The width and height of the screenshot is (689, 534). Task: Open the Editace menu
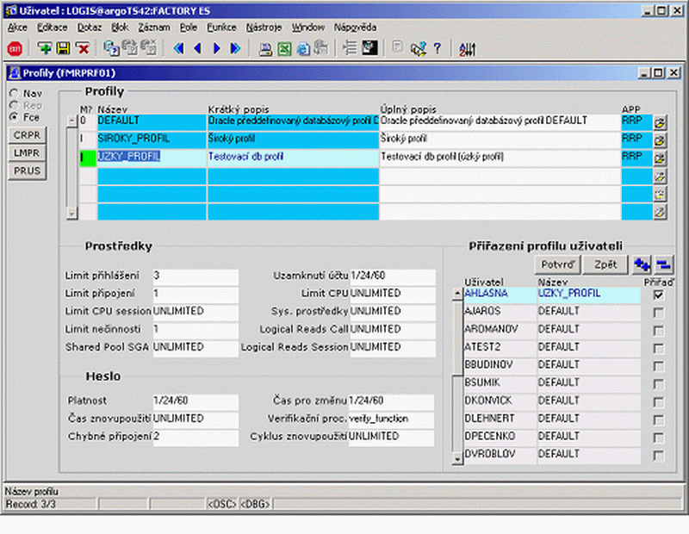(52, 28)
